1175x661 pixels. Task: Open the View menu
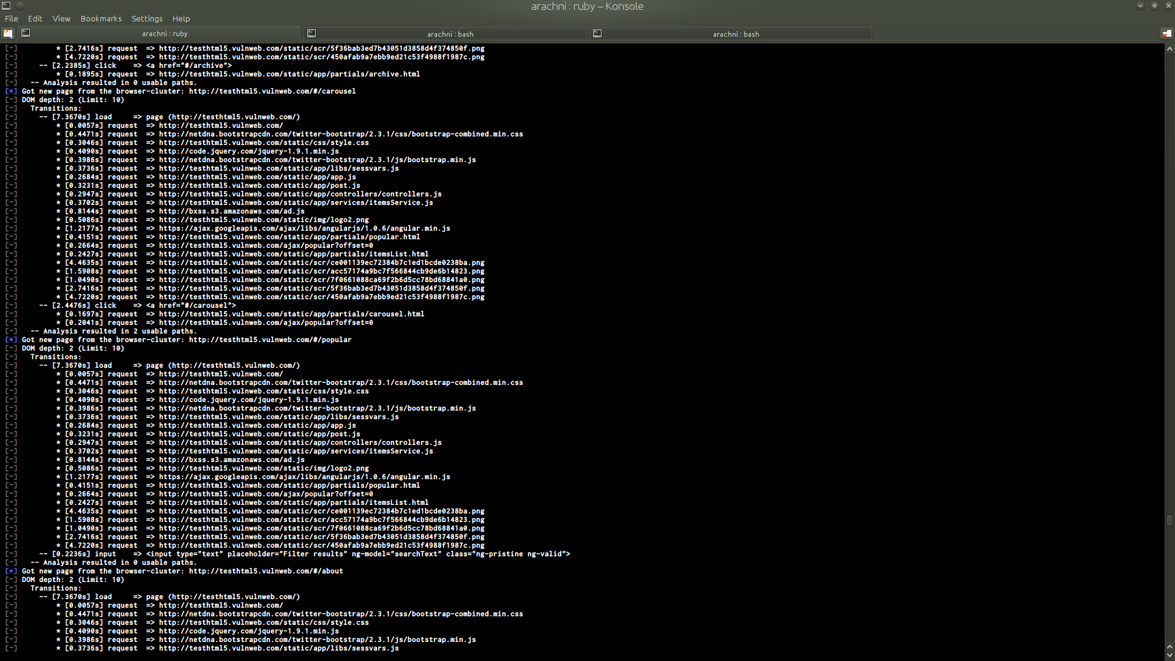tap(61, 18)
